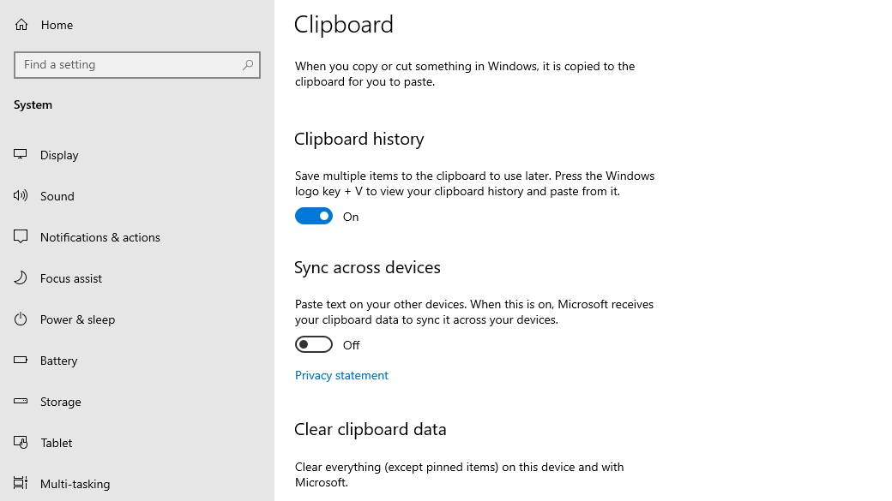Select the Clipboard history section heading
892x501 pixels.
pos(359,139)
